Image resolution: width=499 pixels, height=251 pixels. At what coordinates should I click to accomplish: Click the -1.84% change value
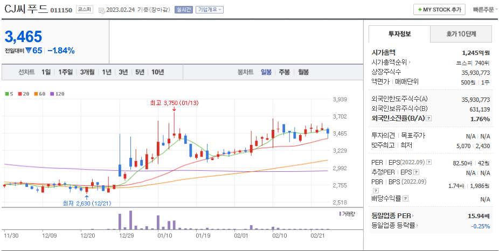61,50
